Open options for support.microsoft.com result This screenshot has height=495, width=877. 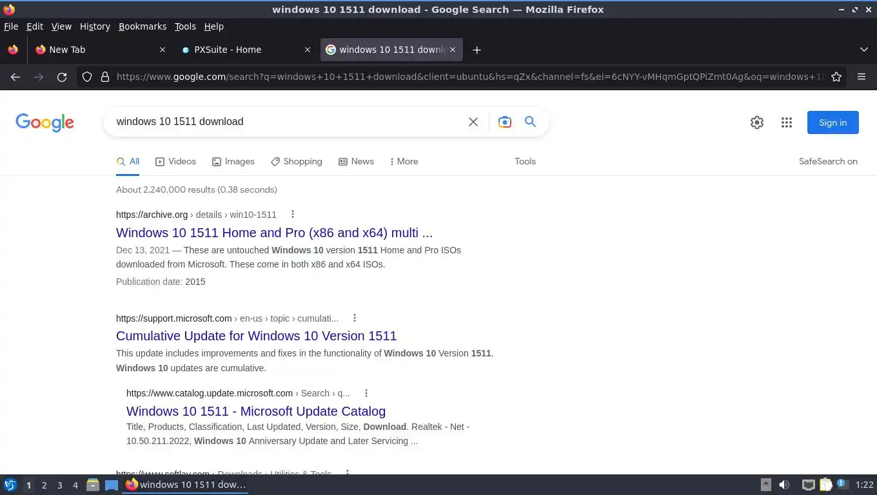click(x=355, y=318)
